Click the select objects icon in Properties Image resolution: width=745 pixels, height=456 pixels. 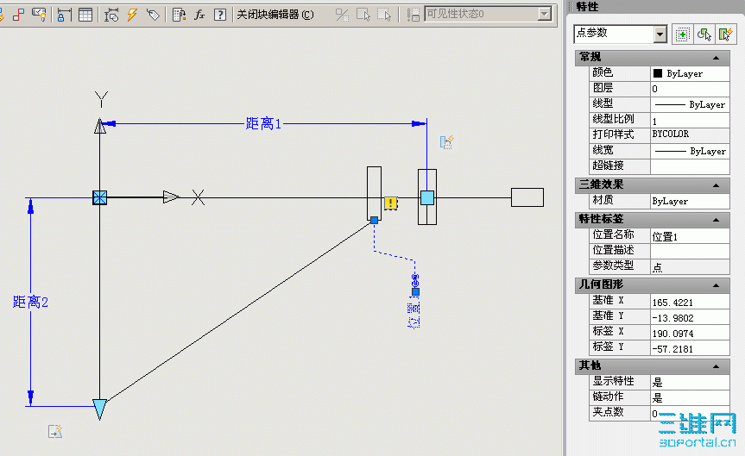pos(704,34)
